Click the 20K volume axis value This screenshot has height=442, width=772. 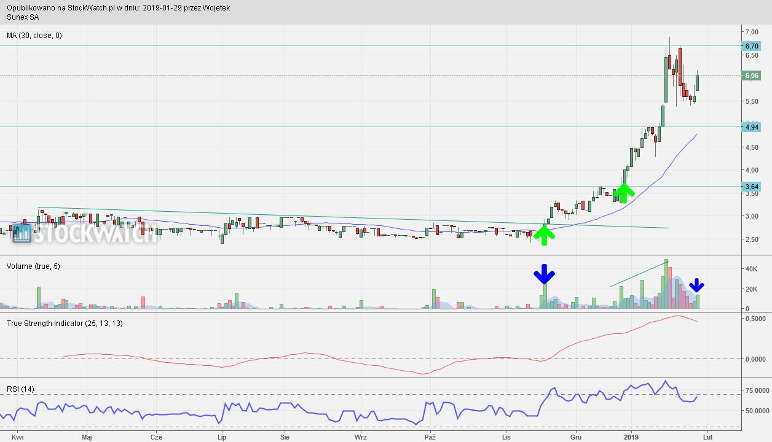click(x=750, y=289)
